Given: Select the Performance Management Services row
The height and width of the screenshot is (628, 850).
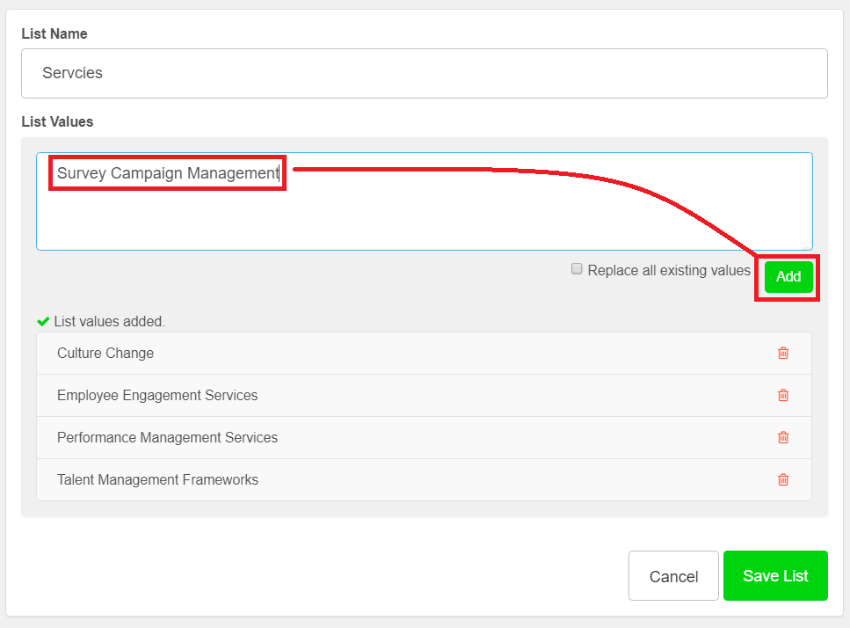Looking at the screenshot, I should [x=424, y=438].
